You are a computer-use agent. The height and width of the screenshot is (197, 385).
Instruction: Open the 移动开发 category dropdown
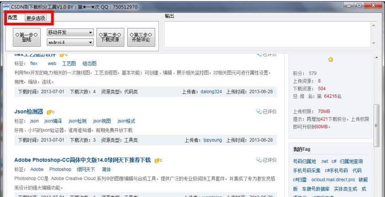coord(70,32)
